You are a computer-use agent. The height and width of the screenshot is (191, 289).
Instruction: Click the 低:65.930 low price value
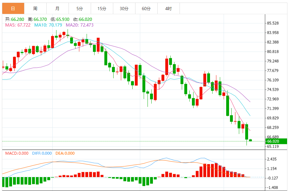[x=60, y=19]
